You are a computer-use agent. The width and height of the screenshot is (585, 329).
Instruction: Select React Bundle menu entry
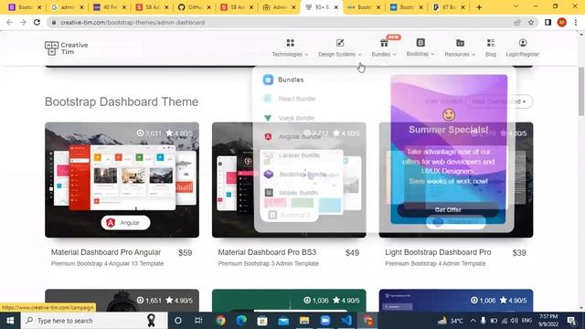[x=290, y=99]
